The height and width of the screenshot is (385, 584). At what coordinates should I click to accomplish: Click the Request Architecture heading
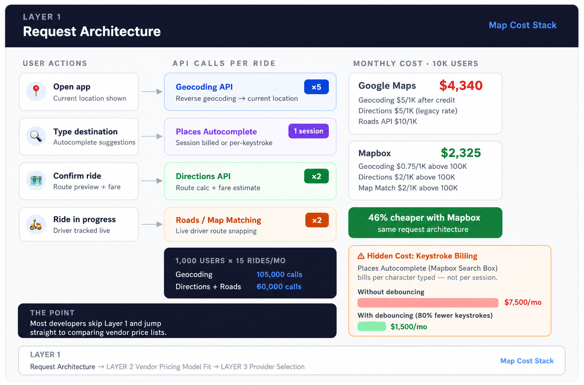coord(92,31)
